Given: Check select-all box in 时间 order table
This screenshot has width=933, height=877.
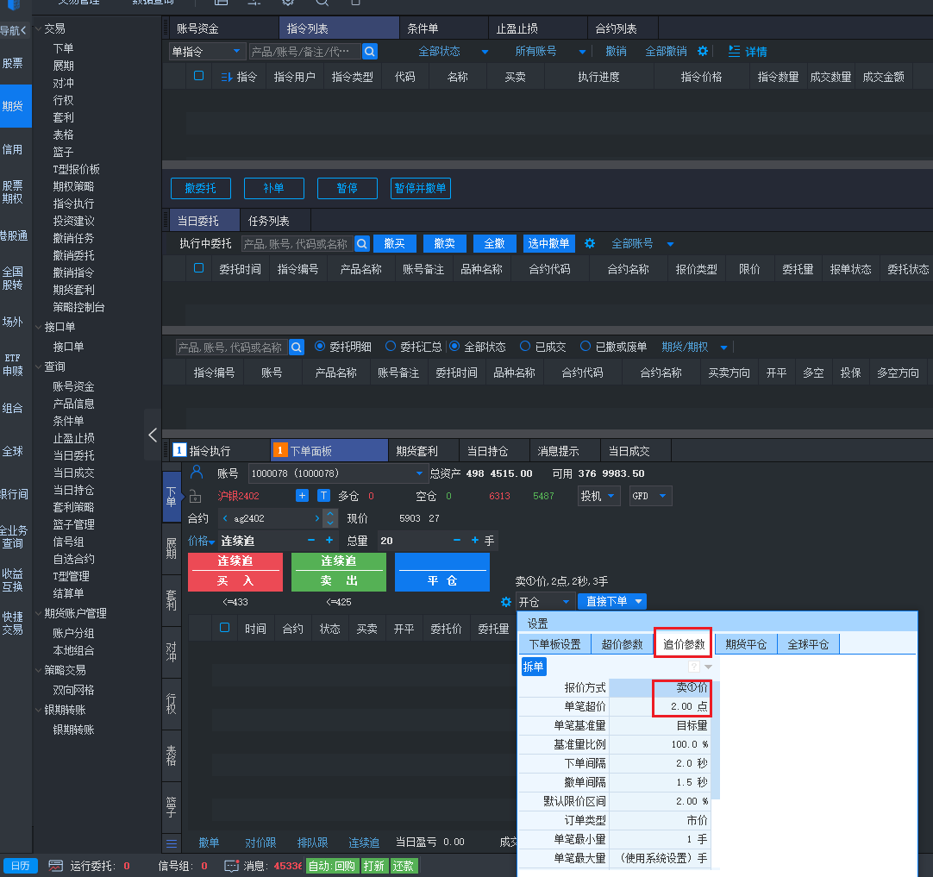Looking at the screenshot, I should (224, 628).
